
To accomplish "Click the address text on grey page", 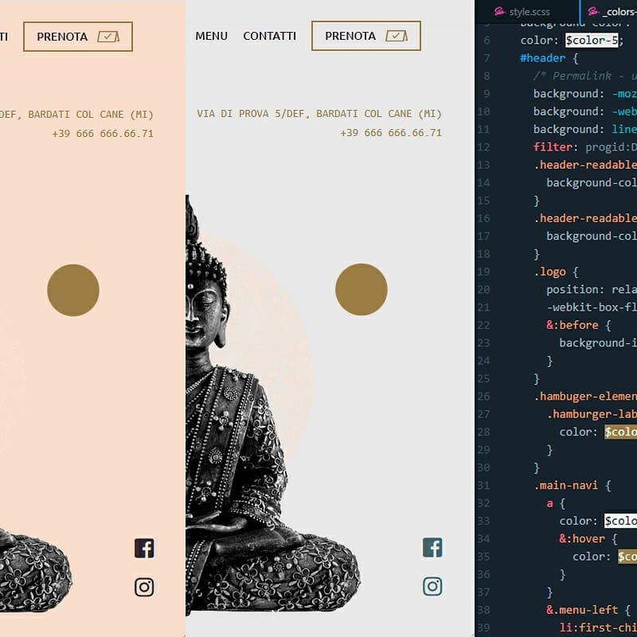I will [x=319, y=114].
